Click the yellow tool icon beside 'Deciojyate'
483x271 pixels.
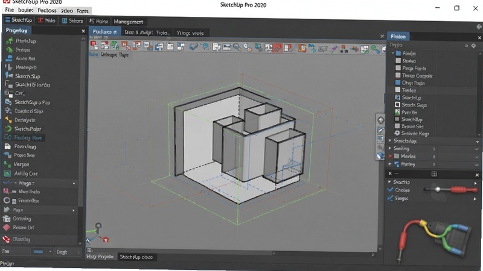[x=8, y=120]
